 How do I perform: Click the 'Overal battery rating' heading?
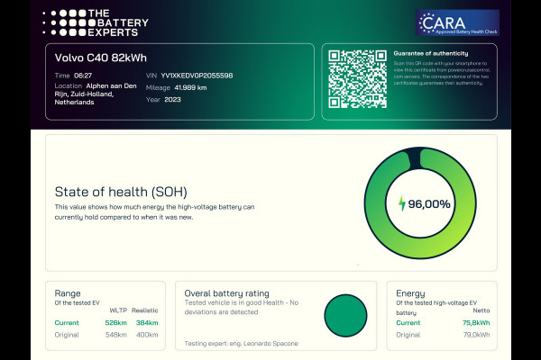coord(226,293)
